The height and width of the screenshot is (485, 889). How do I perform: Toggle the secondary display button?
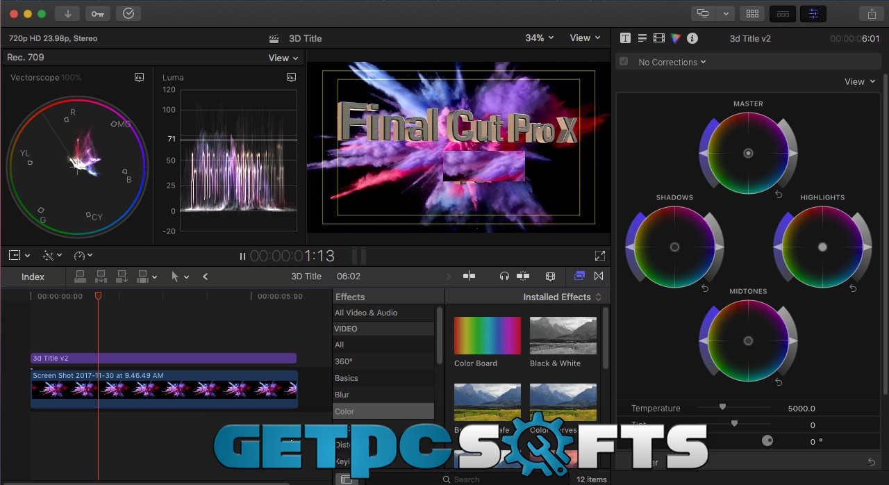[704, 13]
